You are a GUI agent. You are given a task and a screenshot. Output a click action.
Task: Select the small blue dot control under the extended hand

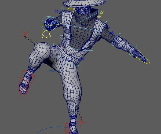(x=134, y=57)
